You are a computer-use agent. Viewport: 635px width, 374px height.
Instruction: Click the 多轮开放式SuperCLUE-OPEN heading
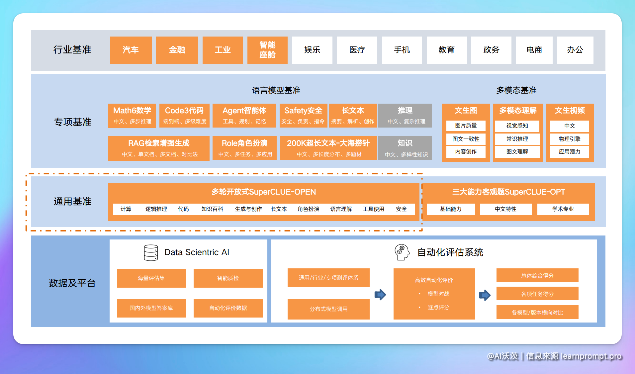[264, 192]
